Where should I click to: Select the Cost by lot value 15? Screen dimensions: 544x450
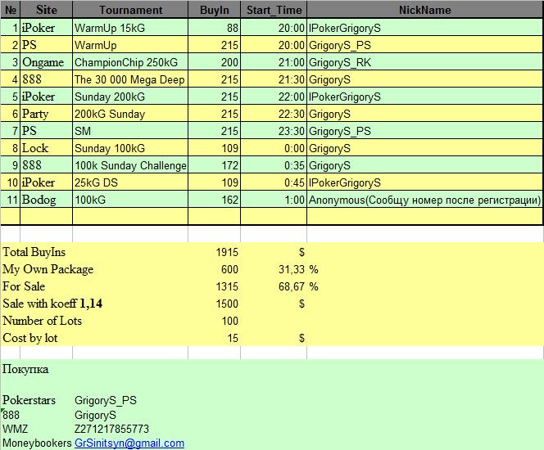pos(233,338)
